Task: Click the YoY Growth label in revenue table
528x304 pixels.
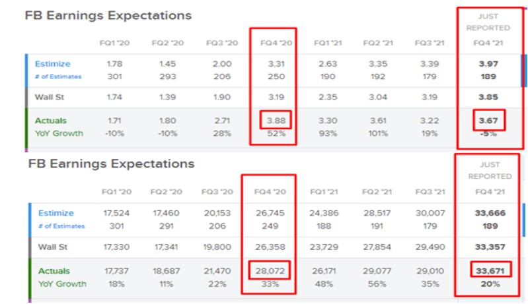Action: click(62, 284)
